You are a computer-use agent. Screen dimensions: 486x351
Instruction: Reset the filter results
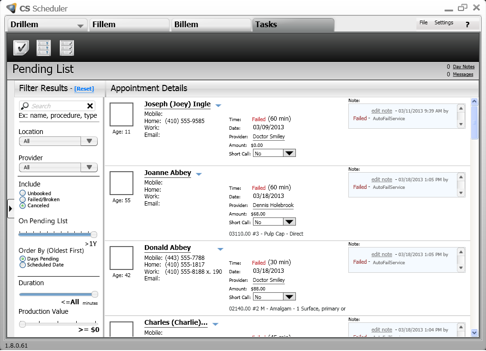[x=84, y=89]
